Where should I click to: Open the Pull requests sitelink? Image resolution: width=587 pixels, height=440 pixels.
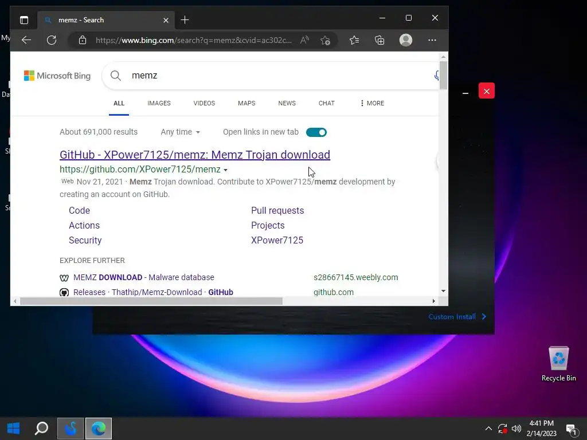[x=277, y=210]
